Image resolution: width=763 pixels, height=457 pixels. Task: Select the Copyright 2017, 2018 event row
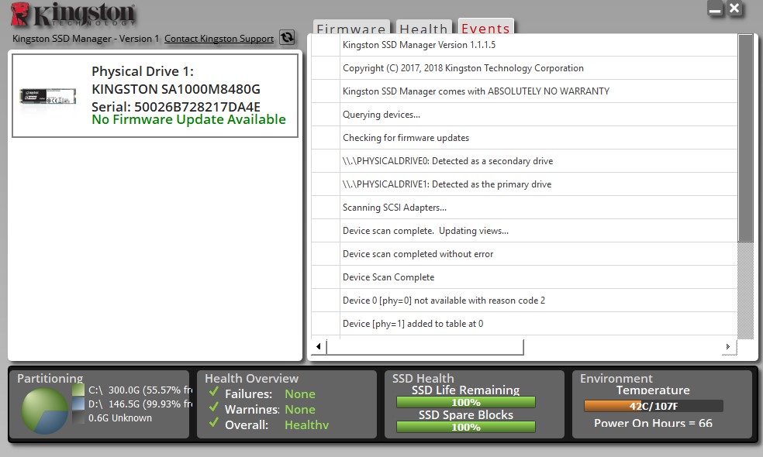coord(524,68)
